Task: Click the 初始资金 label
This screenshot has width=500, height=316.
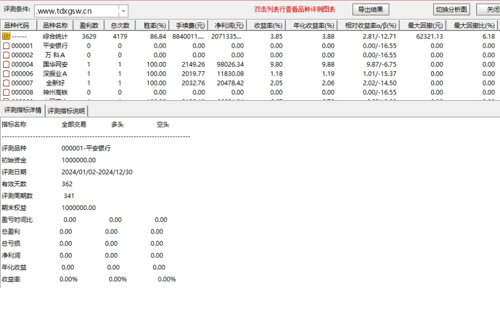Action: click(14, 160)
